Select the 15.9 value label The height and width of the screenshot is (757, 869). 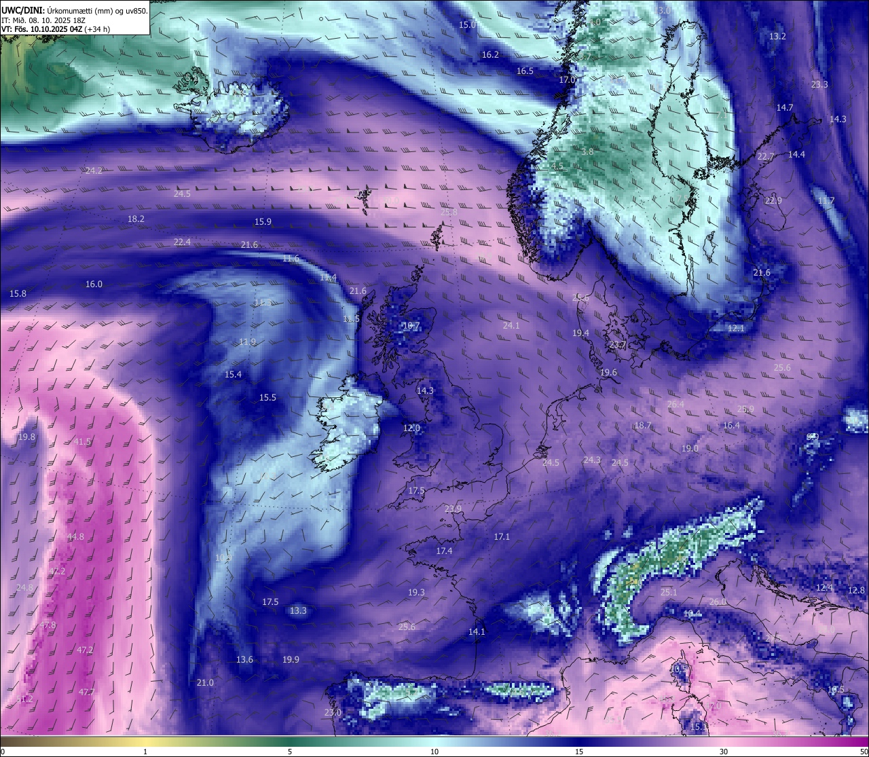coord(263,221)
